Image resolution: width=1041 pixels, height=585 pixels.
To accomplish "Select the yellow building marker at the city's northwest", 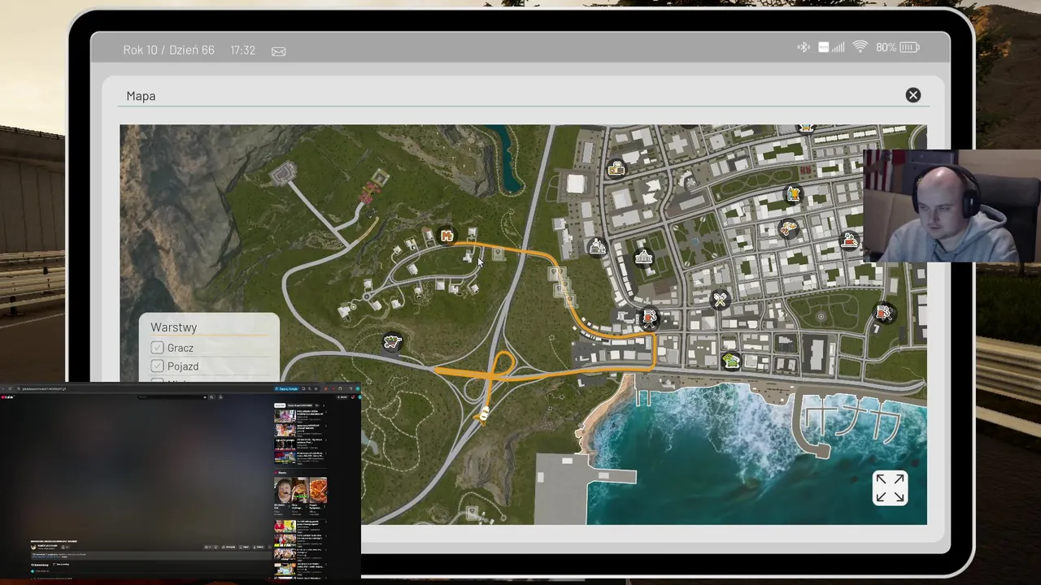I will [x=616, y=169].
